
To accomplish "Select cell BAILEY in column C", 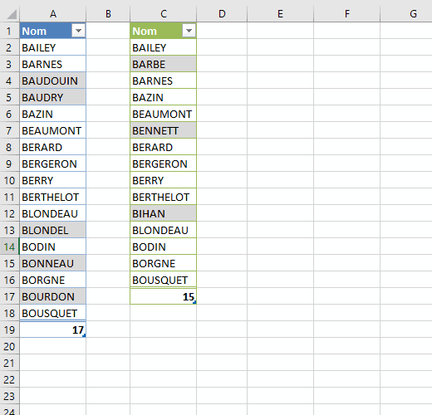I will [x=164, y=47].
